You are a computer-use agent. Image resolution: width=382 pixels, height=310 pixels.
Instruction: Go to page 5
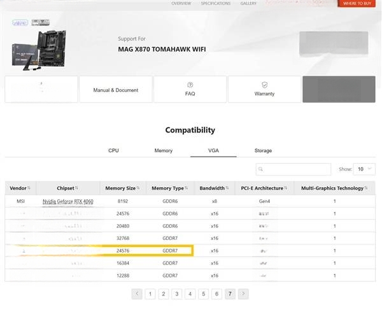tap(204, 294)
